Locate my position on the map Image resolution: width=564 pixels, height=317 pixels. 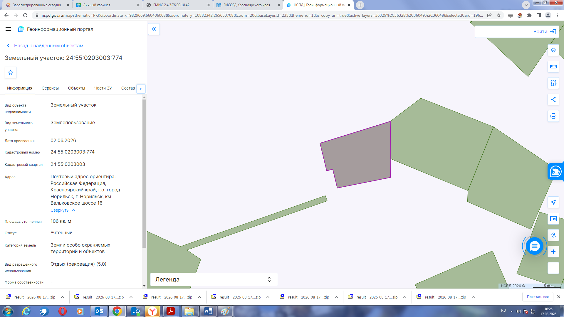(553, 202)
